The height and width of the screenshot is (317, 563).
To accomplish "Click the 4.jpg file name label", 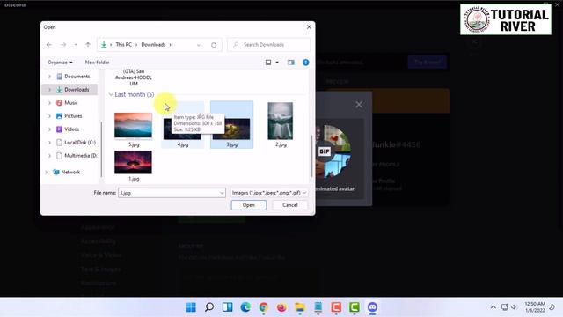I will [183, 144].
